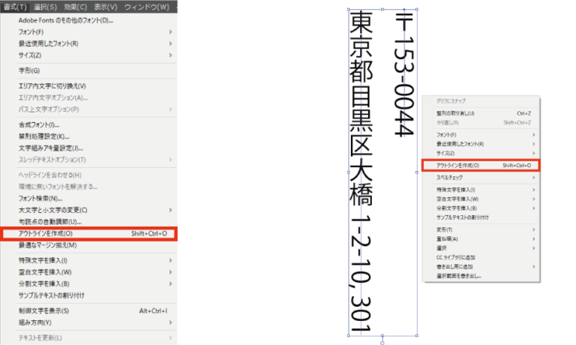Open the ウィンドウ(W) menu in menu bar
576x345 pixels.
tap(146, 7)
